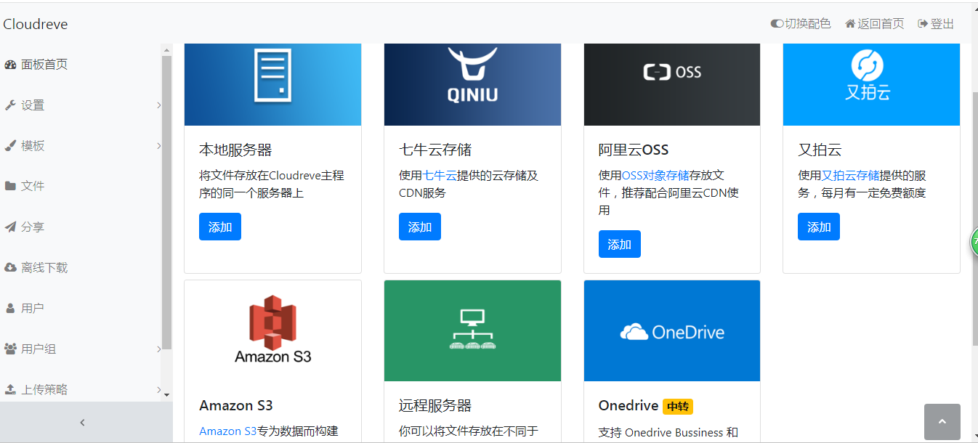Toggle 切换配色 color scheme

777,23
